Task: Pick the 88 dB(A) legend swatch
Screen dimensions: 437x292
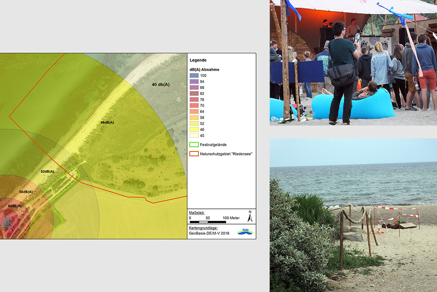Action: 194,88
